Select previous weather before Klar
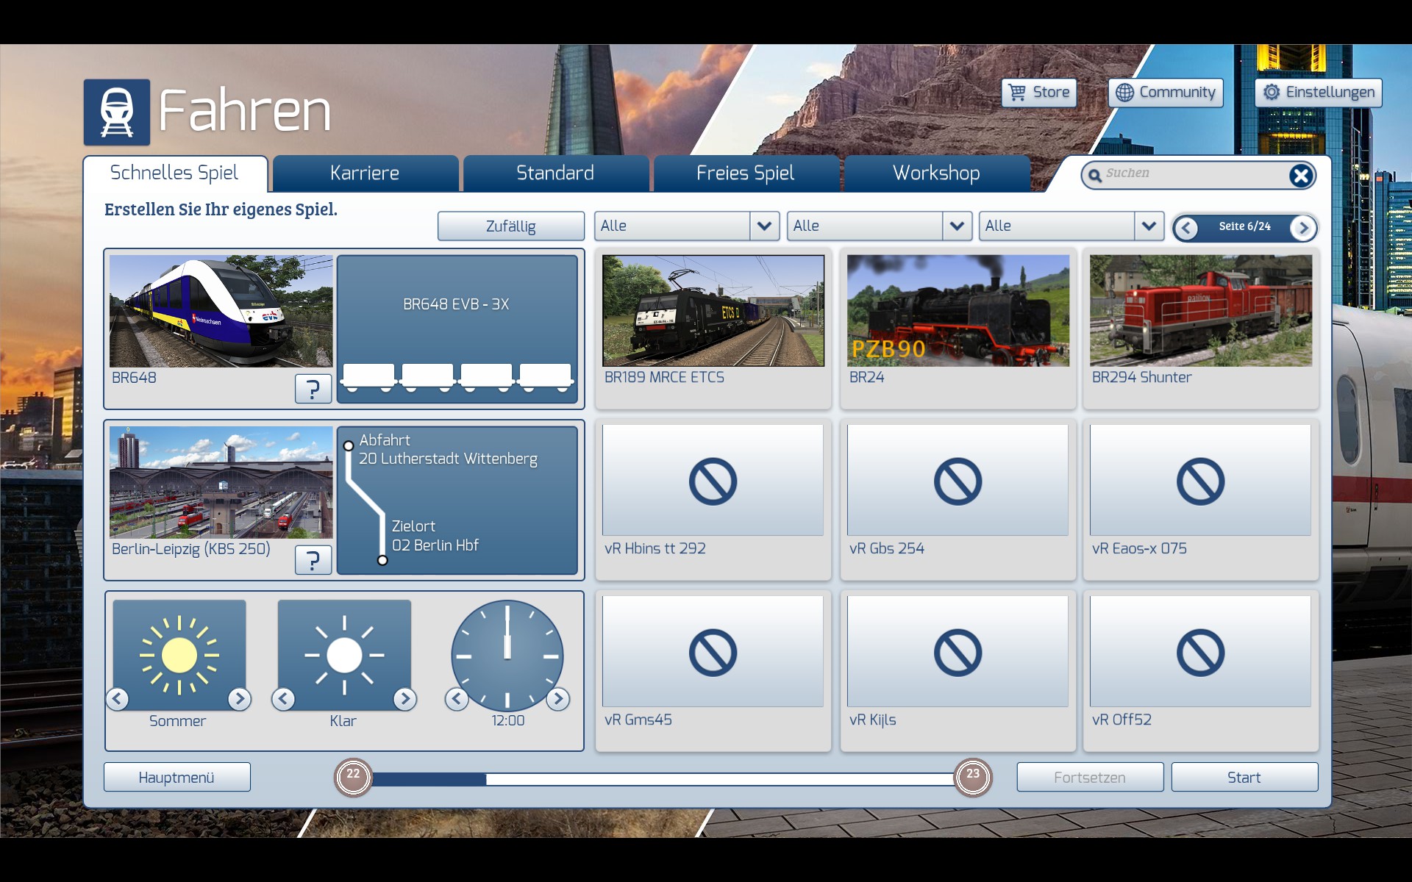The width and height of the screenshot is (1412, 882). click(283, 699)
